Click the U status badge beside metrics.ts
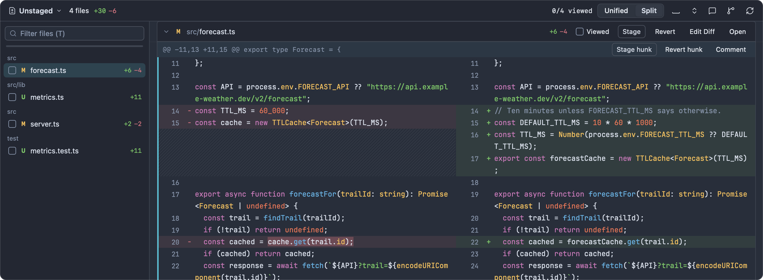Viewport: 763px width, 280px height. coord(23,97)
